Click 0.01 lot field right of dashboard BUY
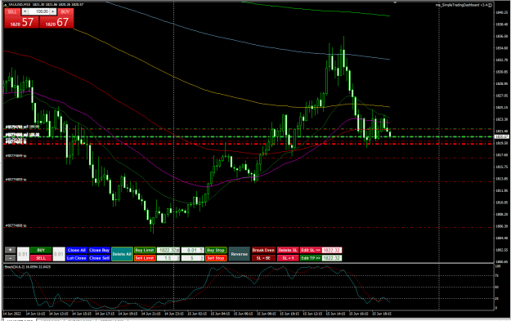Screen dimensions: 511x321 (59, 254)
